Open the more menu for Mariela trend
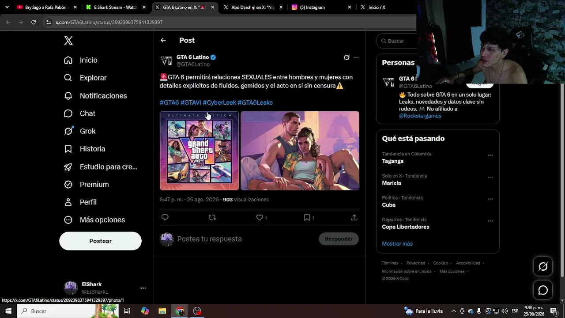The height and width of the screenshot is (318, 565). point(490,178)
